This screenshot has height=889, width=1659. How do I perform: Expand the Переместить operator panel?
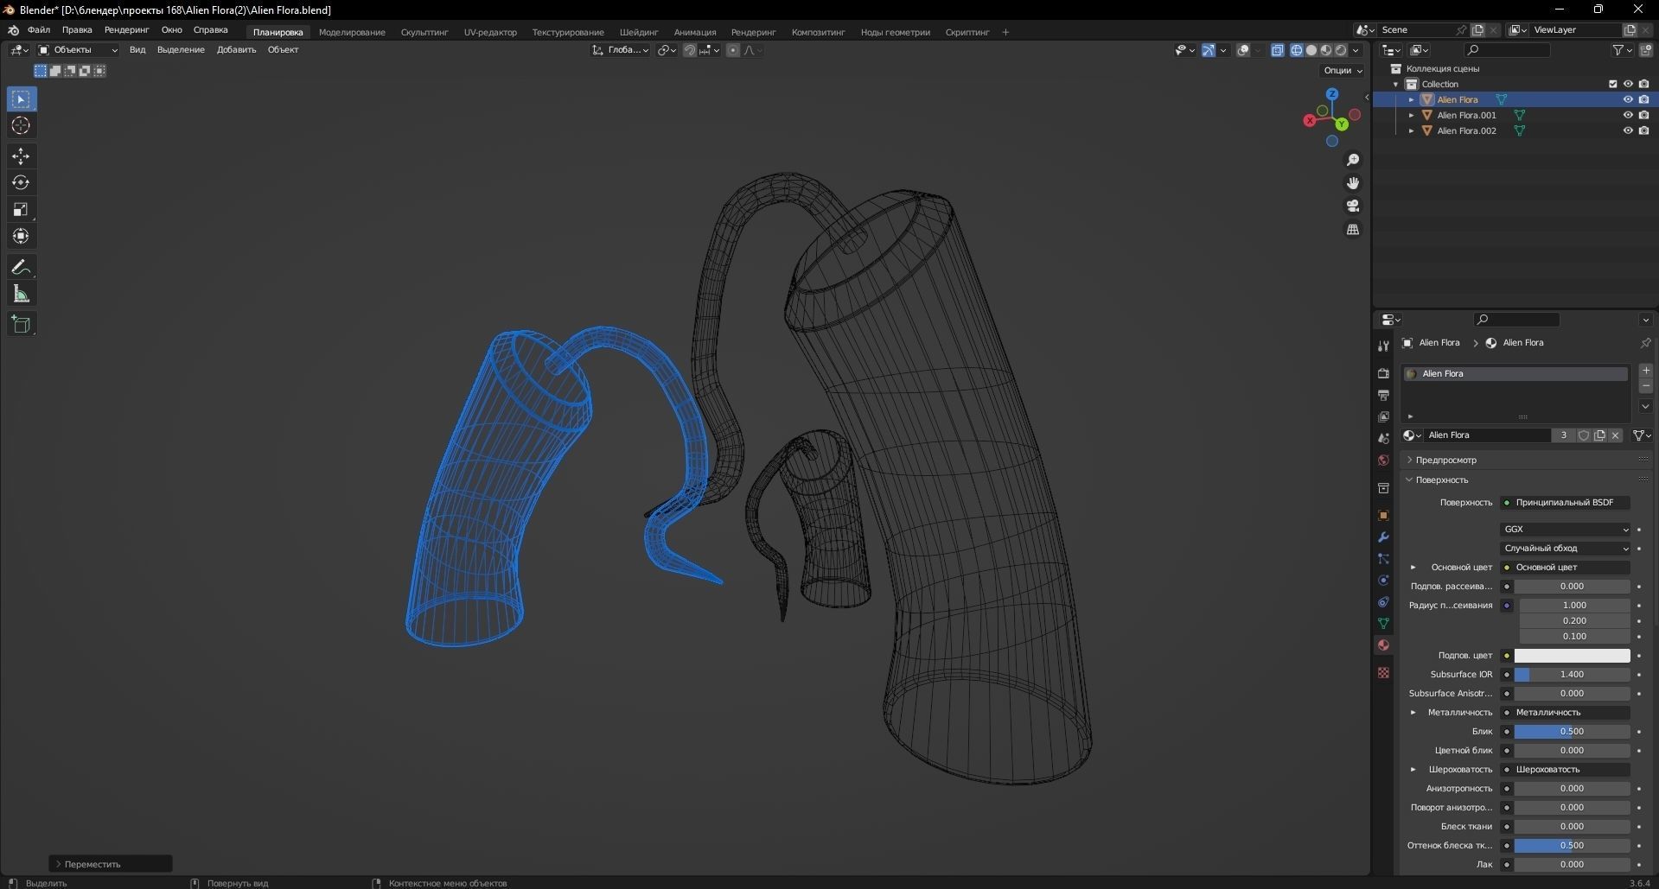pyautogui.click(x=111, y=864)
